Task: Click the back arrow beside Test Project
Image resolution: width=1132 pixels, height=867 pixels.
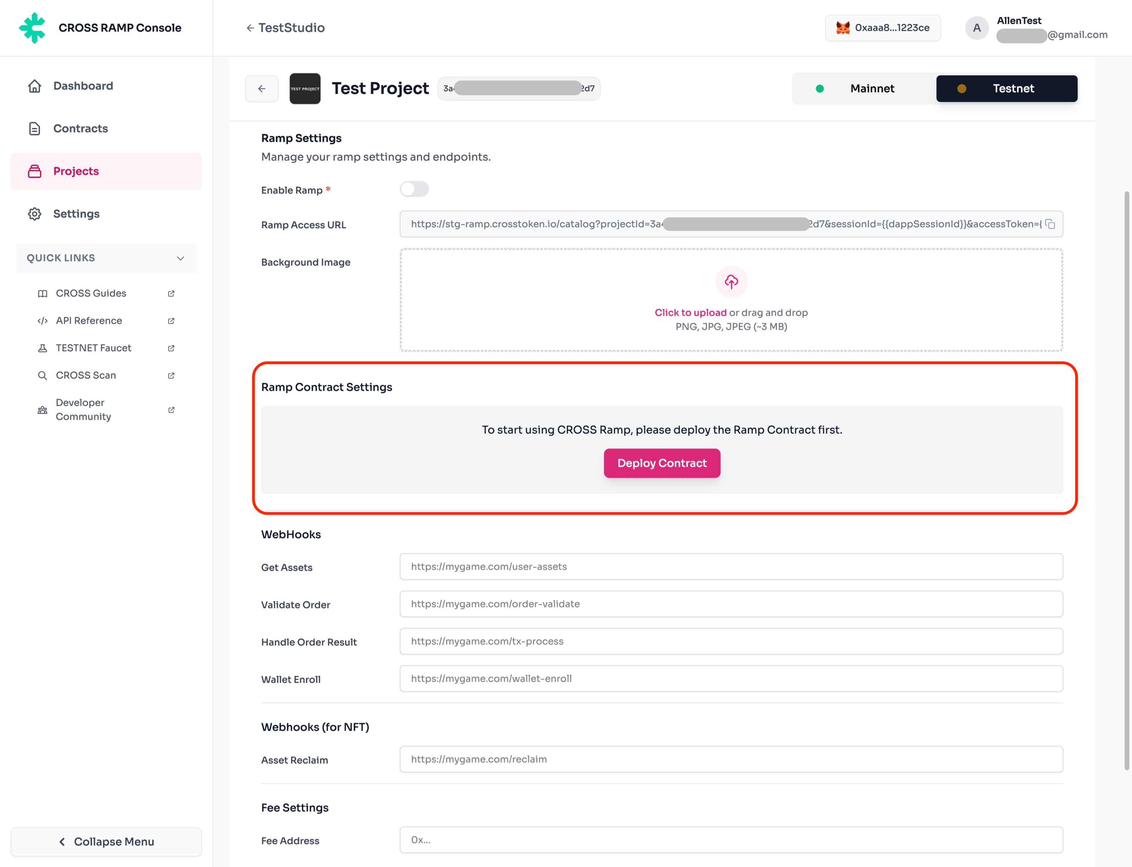Action: 262,89
